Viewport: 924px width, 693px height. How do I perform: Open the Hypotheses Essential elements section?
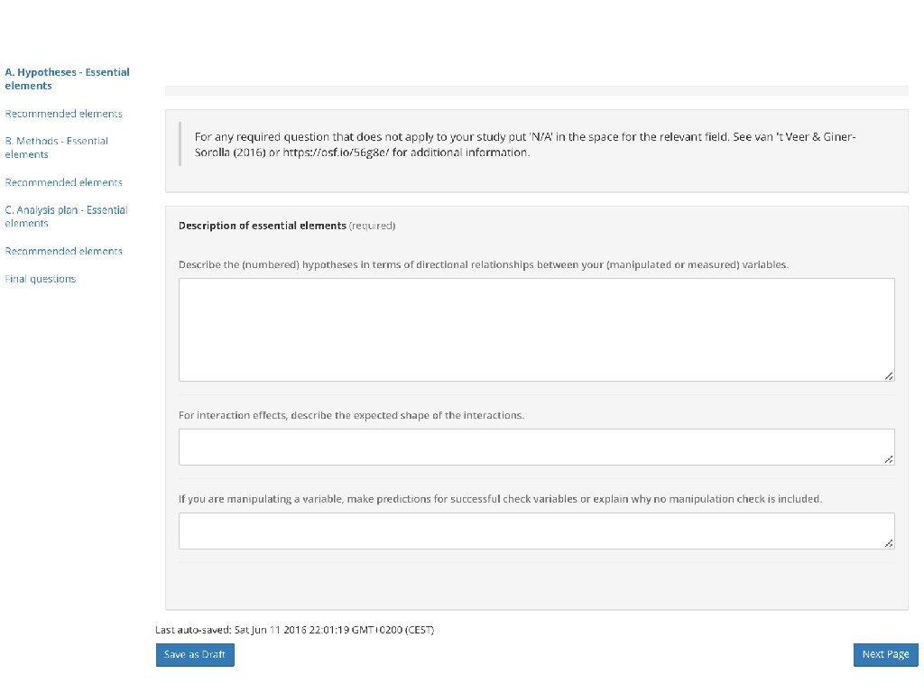click(x=67, y=79)
